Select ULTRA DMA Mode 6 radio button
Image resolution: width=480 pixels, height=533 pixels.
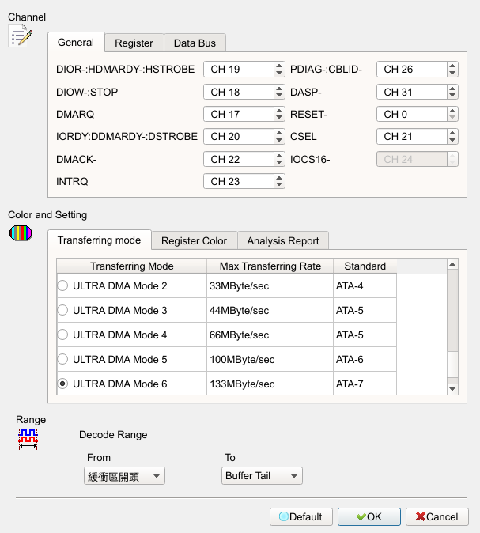(x=62, y=384)
